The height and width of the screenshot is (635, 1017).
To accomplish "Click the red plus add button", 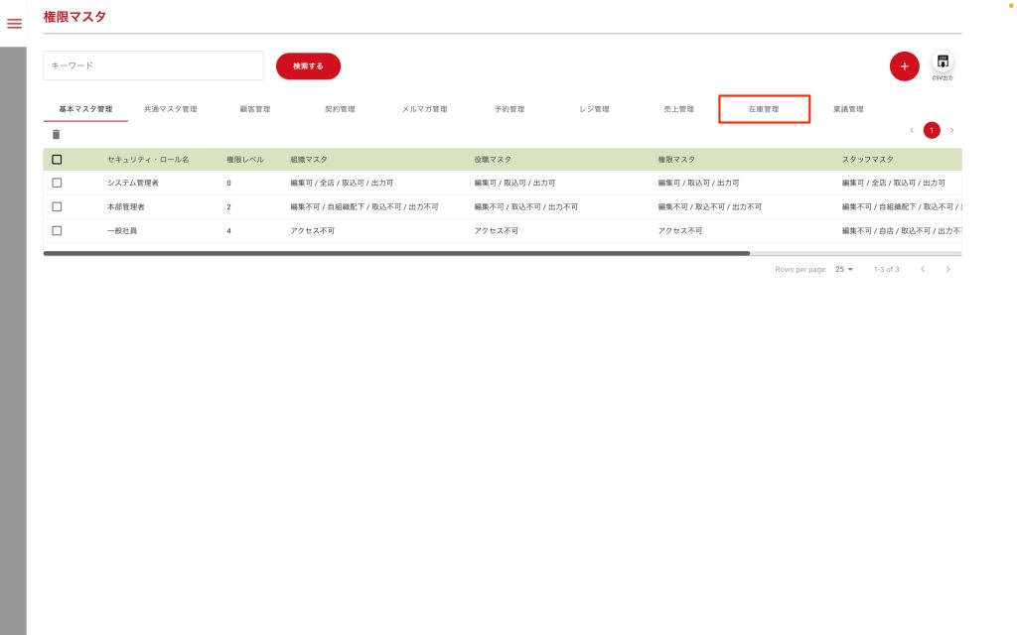I will 904,65.
